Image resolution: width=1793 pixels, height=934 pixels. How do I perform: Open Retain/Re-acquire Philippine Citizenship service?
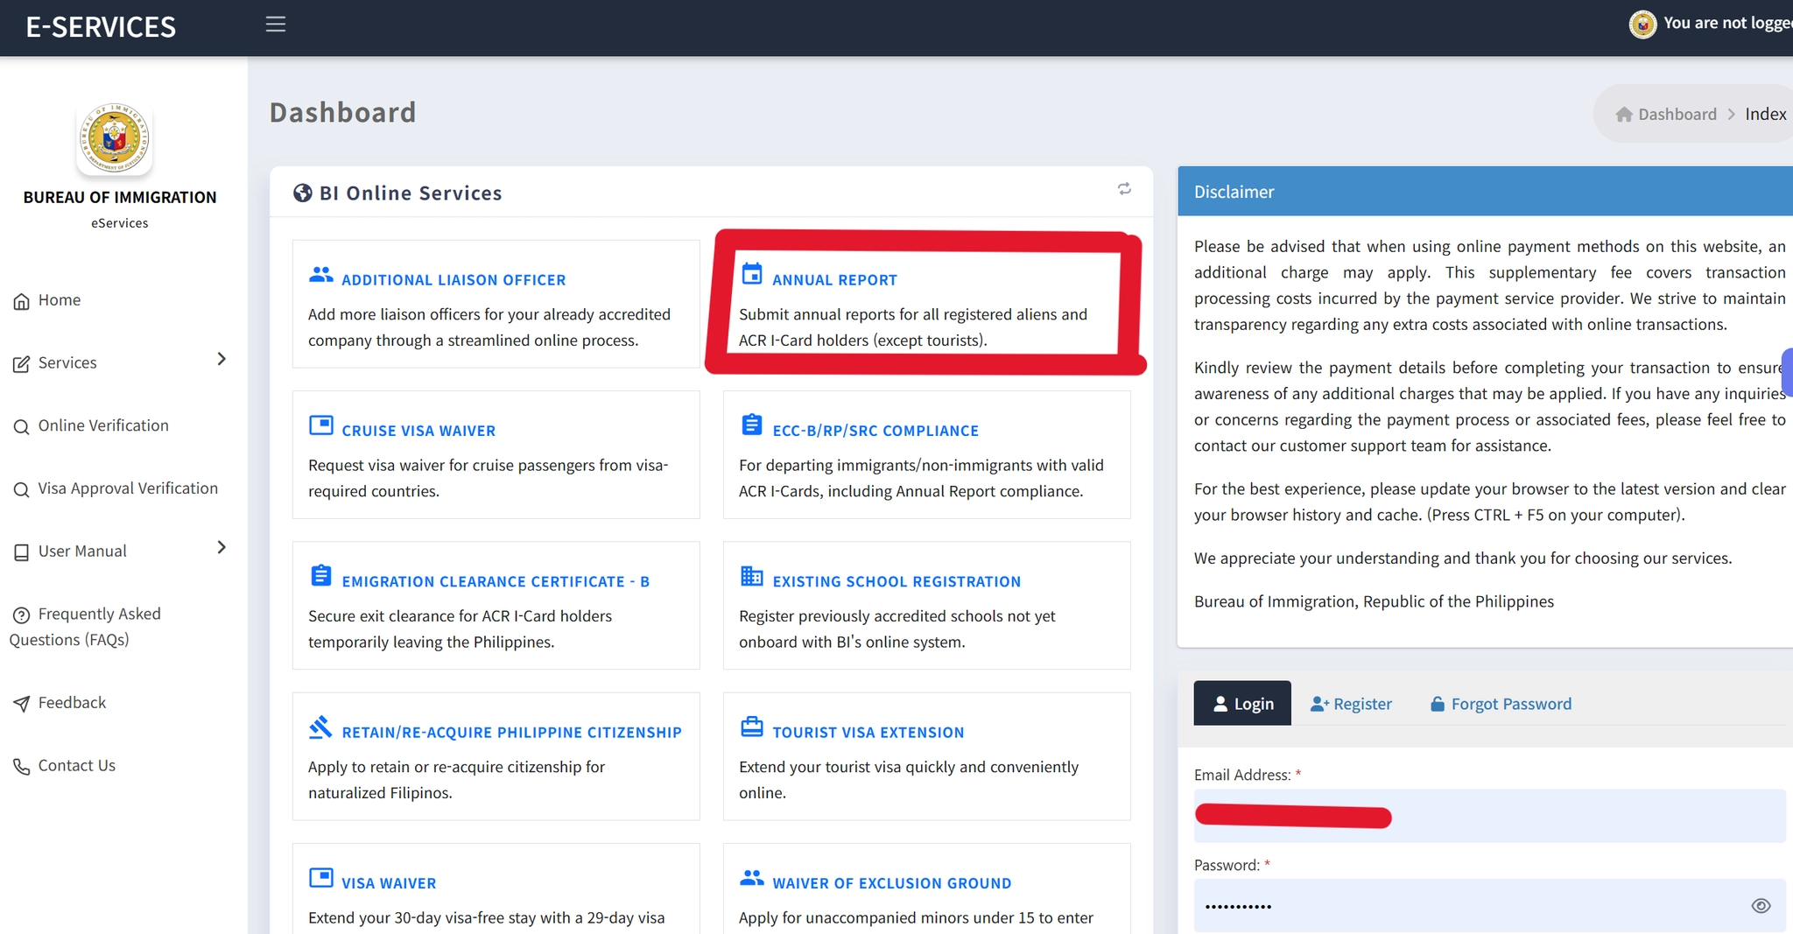tap(511, 733)
